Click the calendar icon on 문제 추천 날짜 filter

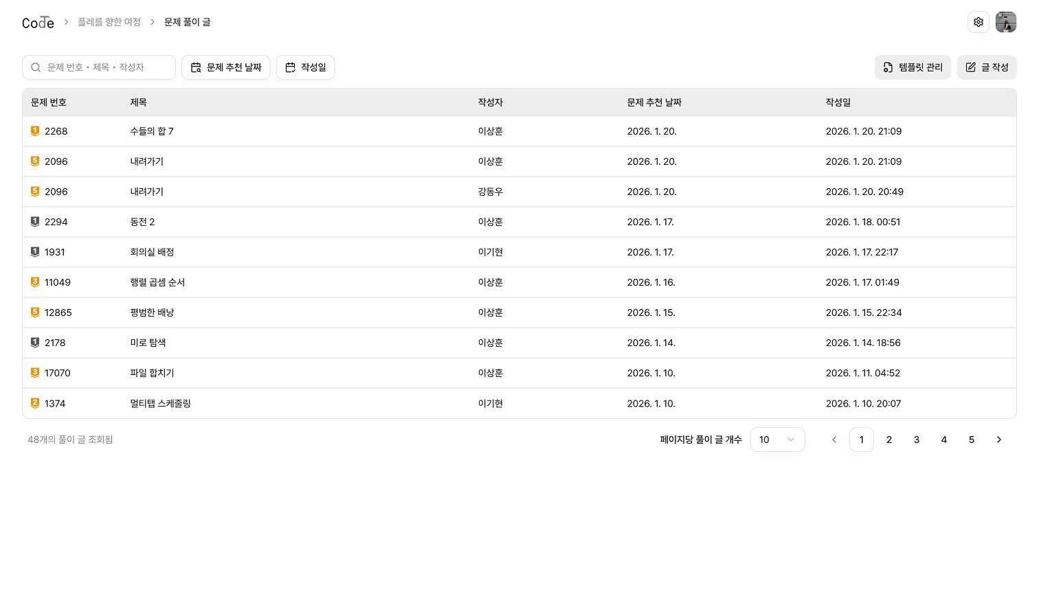tap(194, 67)
